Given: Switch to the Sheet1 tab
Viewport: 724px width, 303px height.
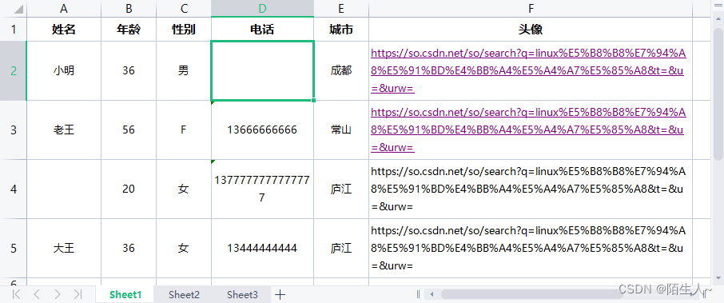Looking at the screenshot, I should [x=125, y=295].
